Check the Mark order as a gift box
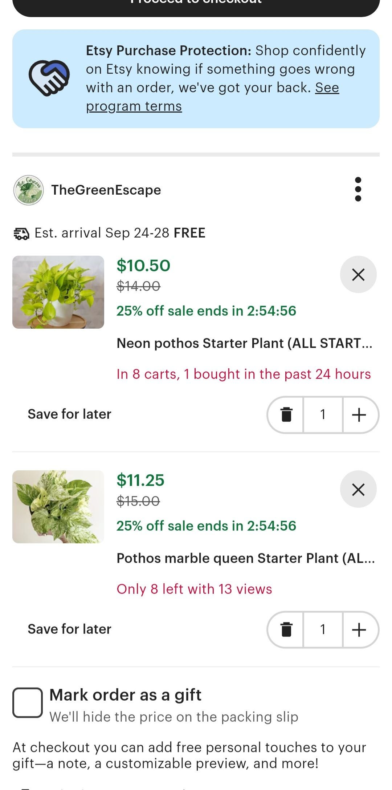392x790 pixels. tap(28, 702)
